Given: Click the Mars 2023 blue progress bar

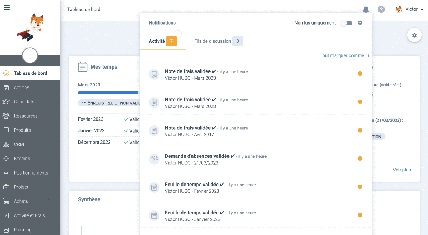Looking at the screenshot, I should click(108, 92).
